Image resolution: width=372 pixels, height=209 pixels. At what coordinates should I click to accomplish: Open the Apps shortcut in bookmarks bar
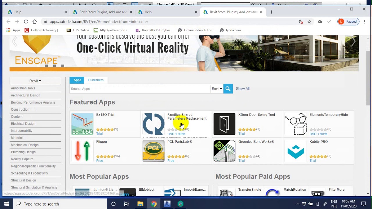pyautogui.click(x=13, y=30)
